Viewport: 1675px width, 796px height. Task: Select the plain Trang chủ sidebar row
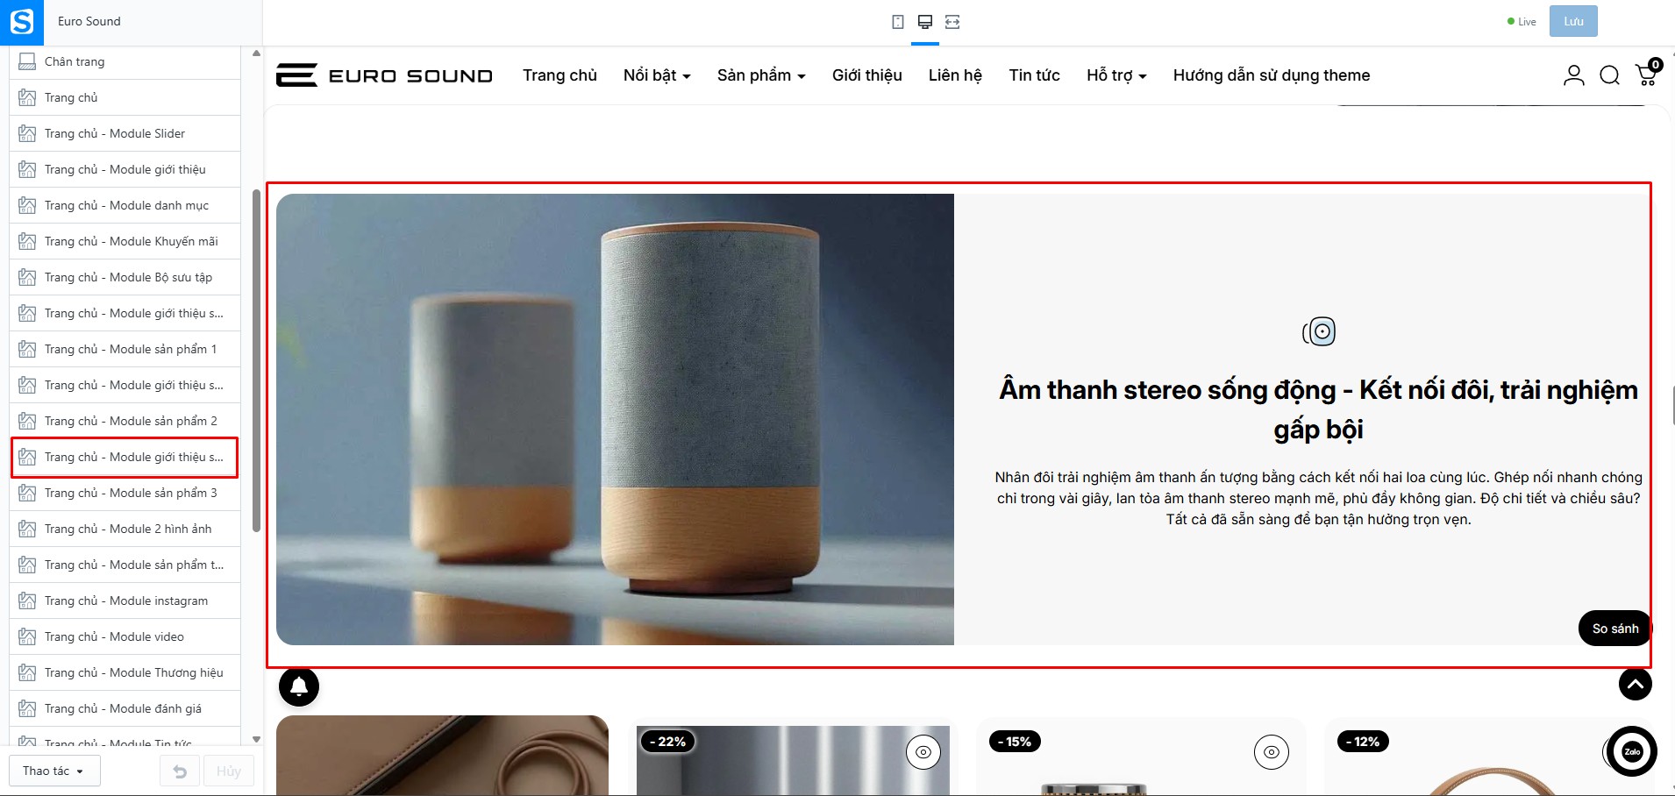125,97
